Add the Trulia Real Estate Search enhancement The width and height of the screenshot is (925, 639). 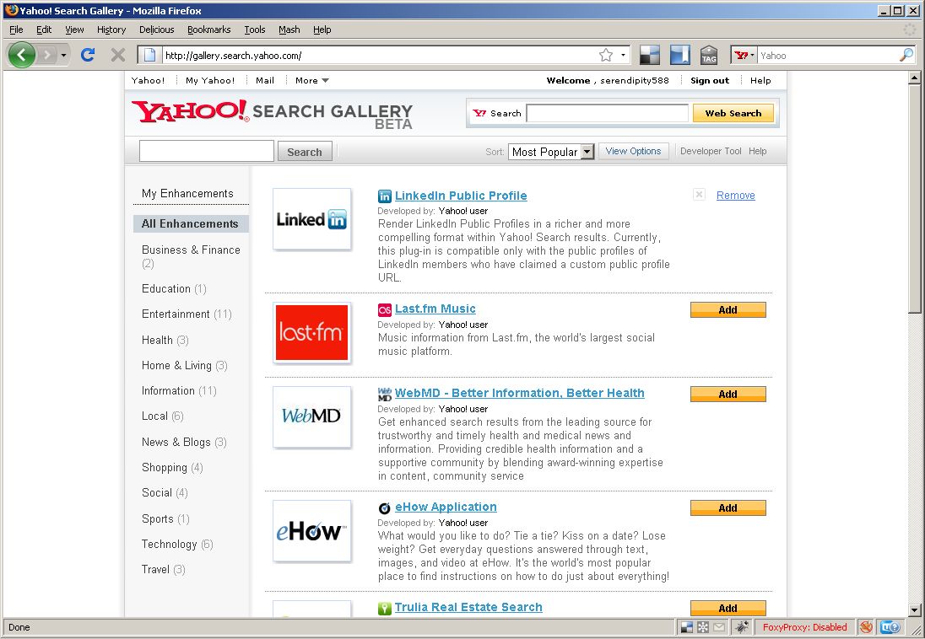(728, 608)
